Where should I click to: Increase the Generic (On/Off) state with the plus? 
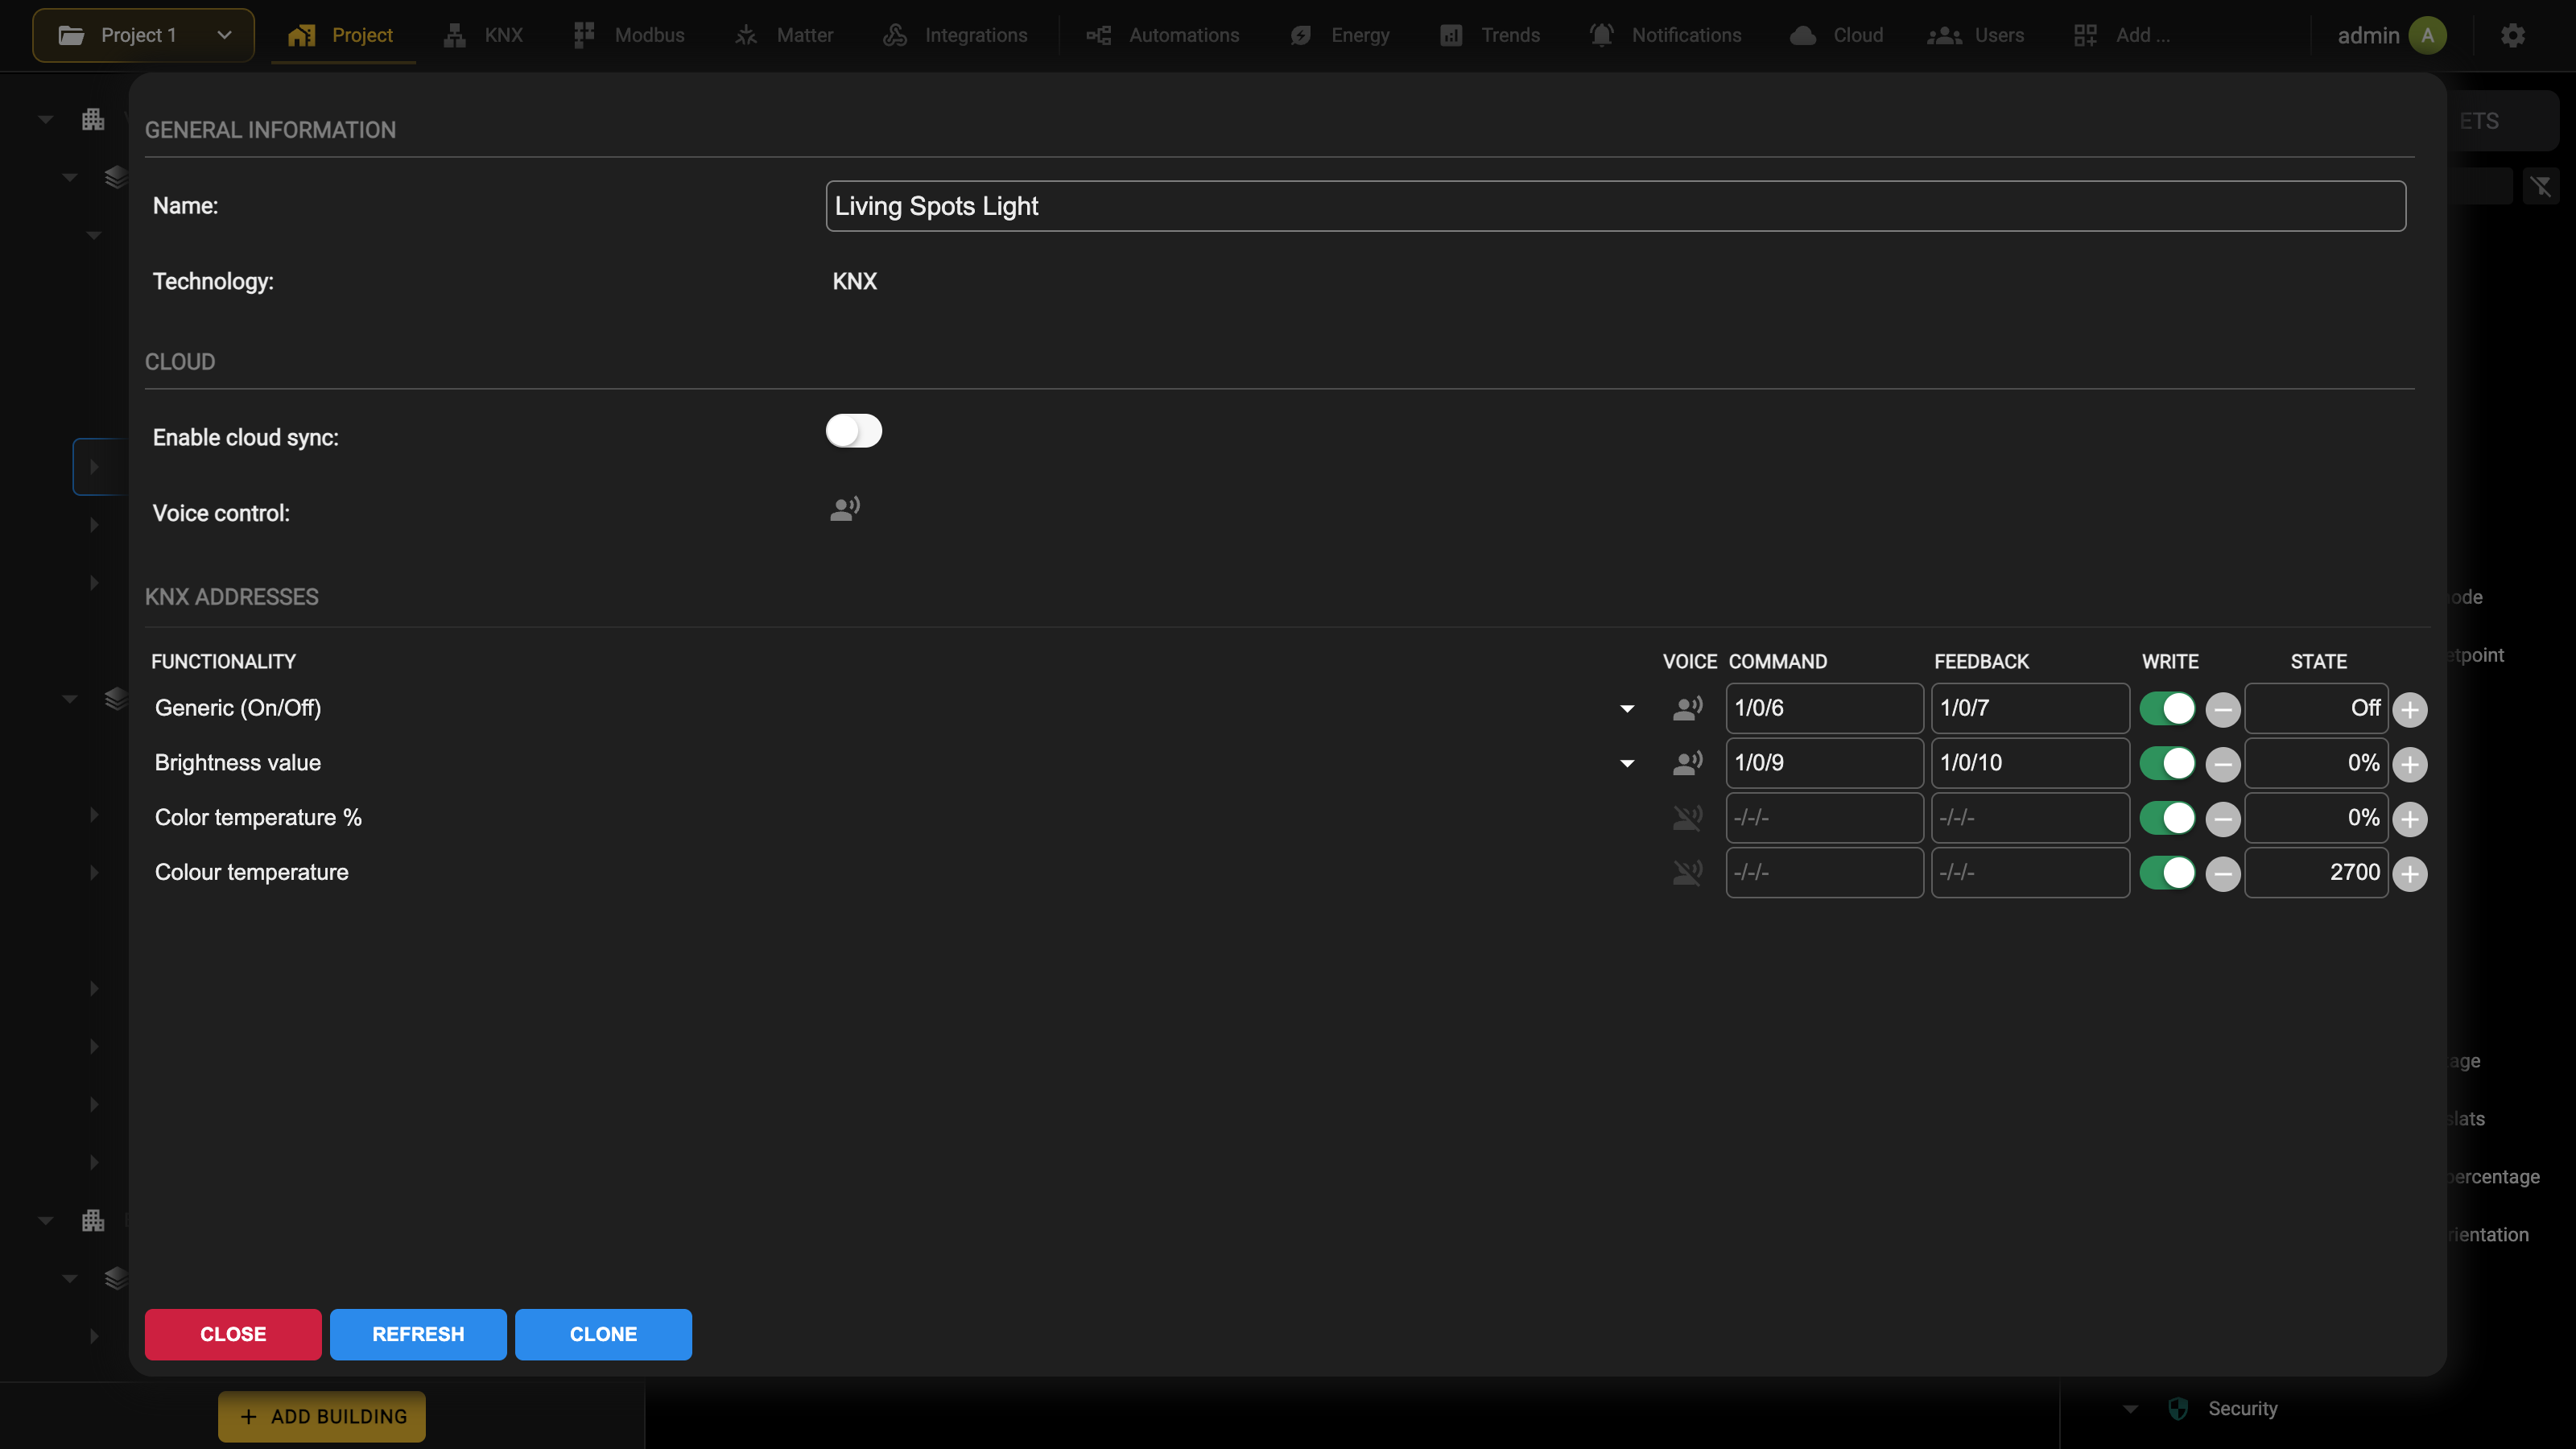click(2410, 710)
